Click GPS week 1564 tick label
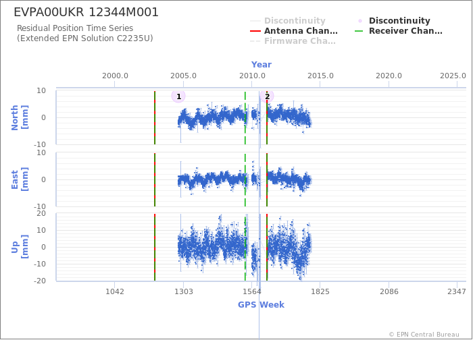 252,291
